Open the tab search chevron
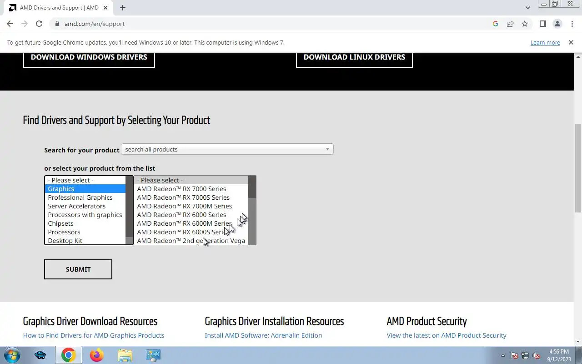Screen dimensions: 582x364 [527, 8]
